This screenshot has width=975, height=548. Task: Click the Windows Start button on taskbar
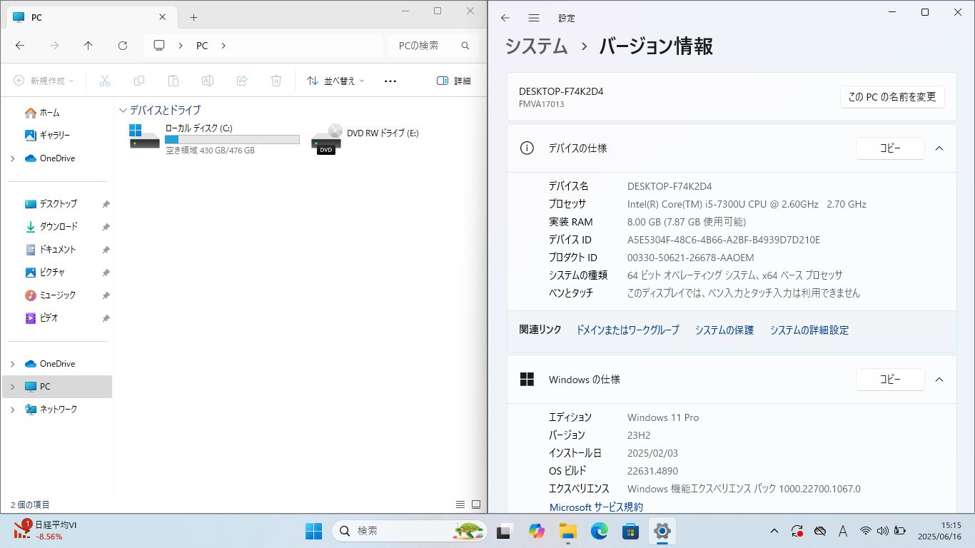(313, 531)
